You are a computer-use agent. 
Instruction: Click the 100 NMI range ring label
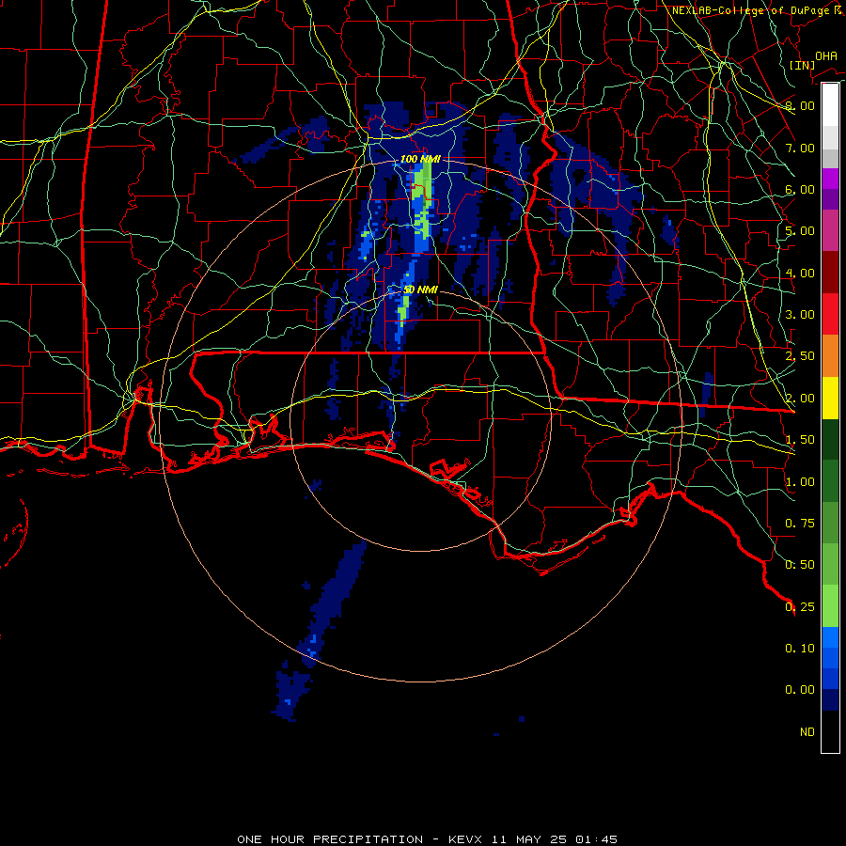coord(420,159)
